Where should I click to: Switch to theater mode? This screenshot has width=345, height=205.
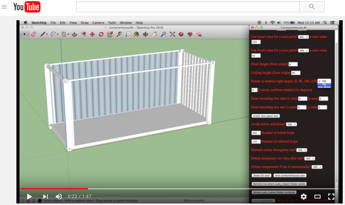317,197
